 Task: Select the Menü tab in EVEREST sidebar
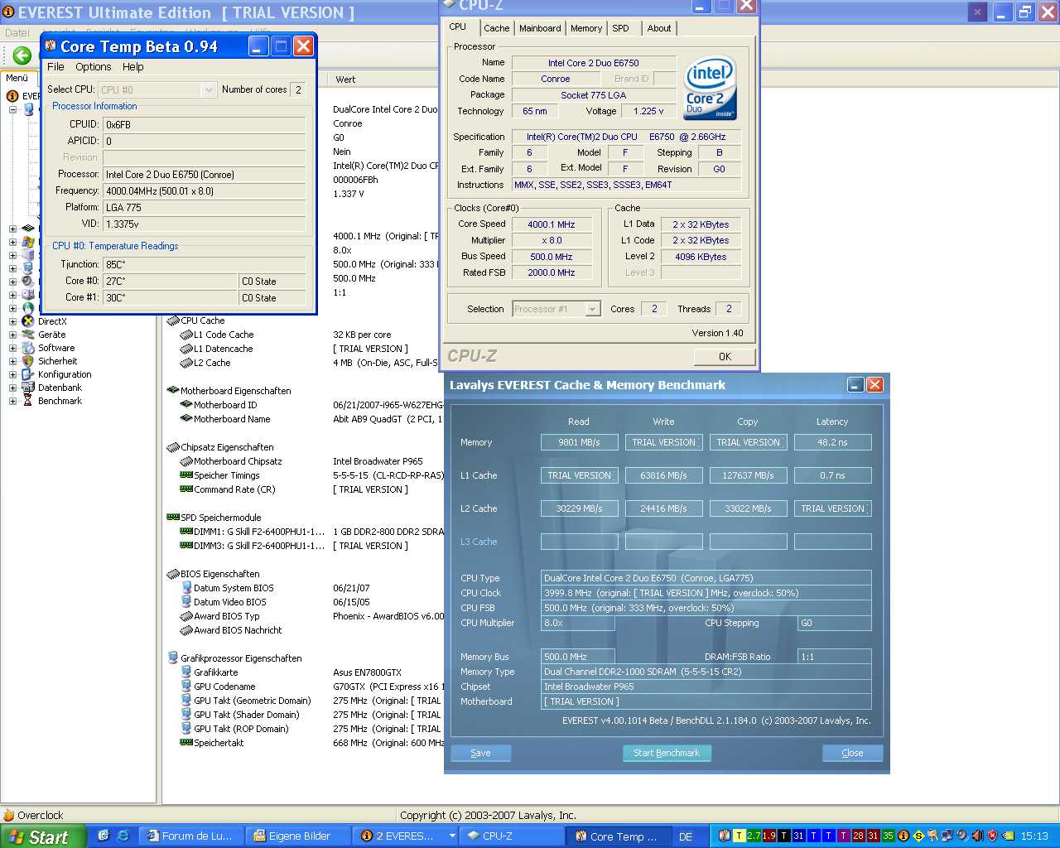[17, 78]
